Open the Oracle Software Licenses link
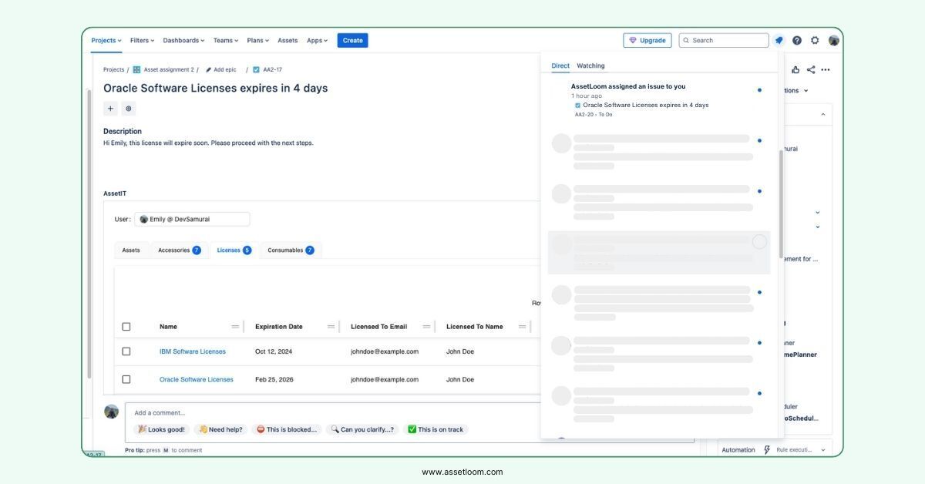 click(197, 379)
